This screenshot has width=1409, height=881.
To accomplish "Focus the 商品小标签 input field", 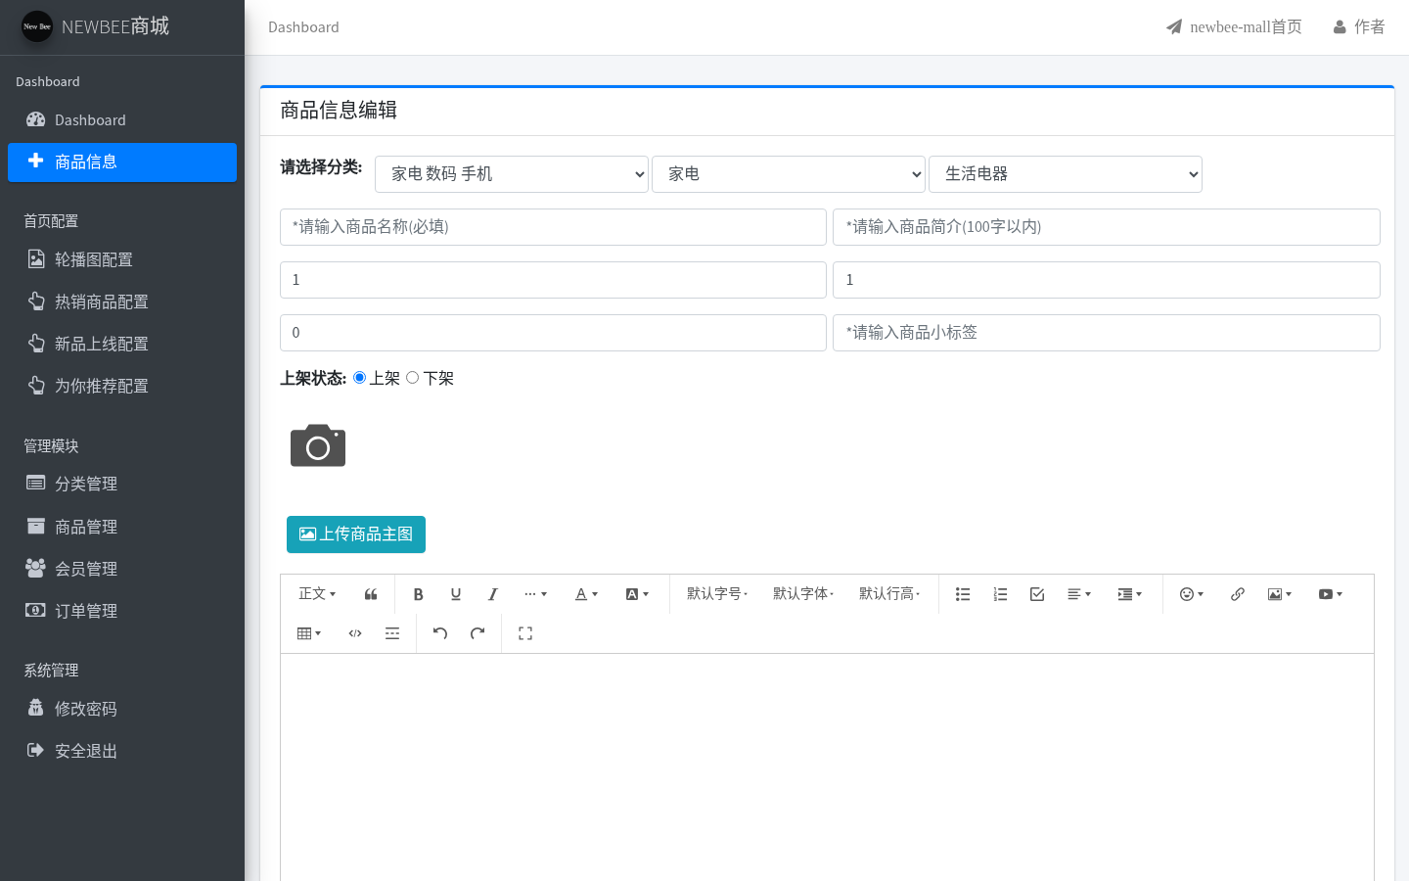I will coord(1107,333).
